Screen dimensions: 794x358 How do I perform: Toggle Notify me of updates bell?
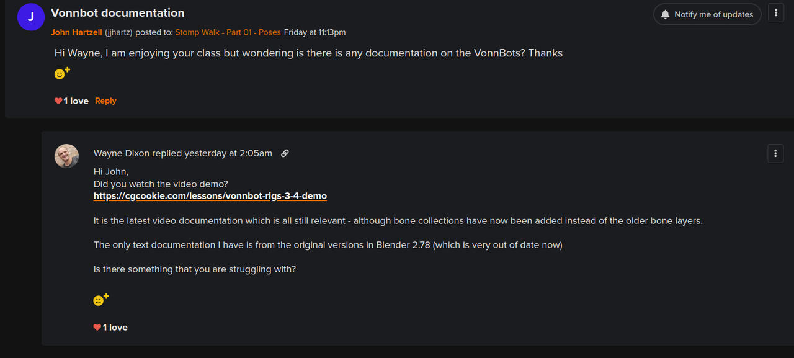coord(707,14)
